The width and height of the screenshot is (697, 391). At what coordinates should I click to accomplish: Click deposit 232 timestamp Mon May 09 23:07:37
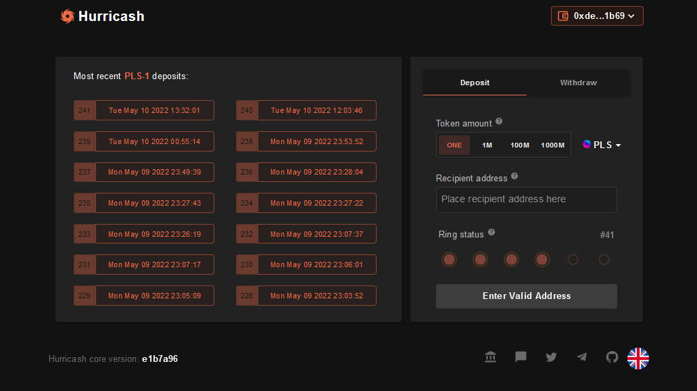[x=317, y=234]
